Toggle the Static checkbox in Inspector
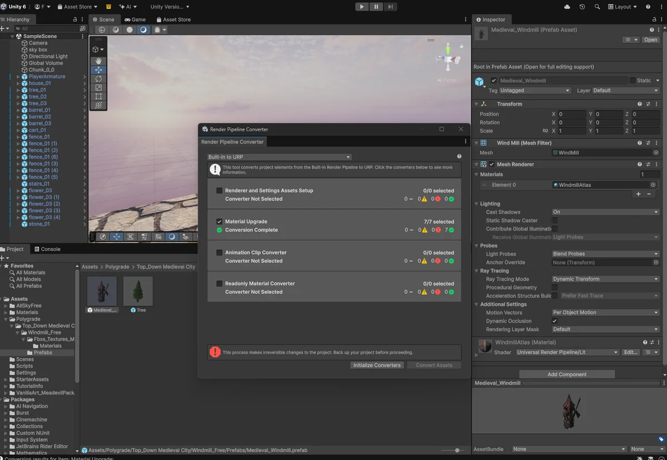The image size is (667, 460). tap(633, 81)
